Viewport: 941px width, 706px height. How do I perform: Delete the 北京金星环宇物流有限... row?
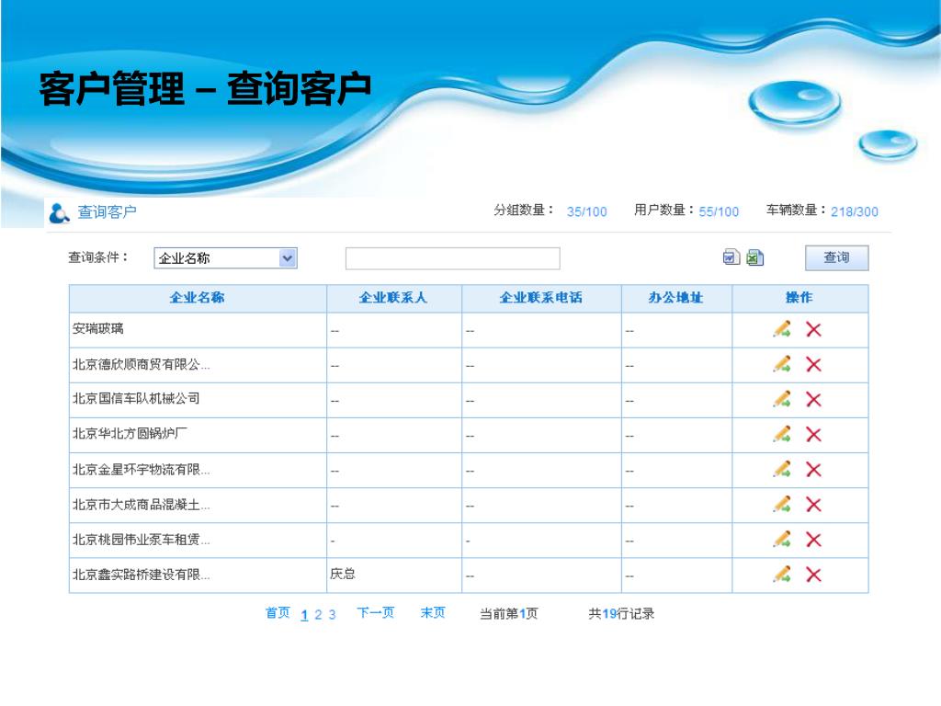(x=814, y=470)
